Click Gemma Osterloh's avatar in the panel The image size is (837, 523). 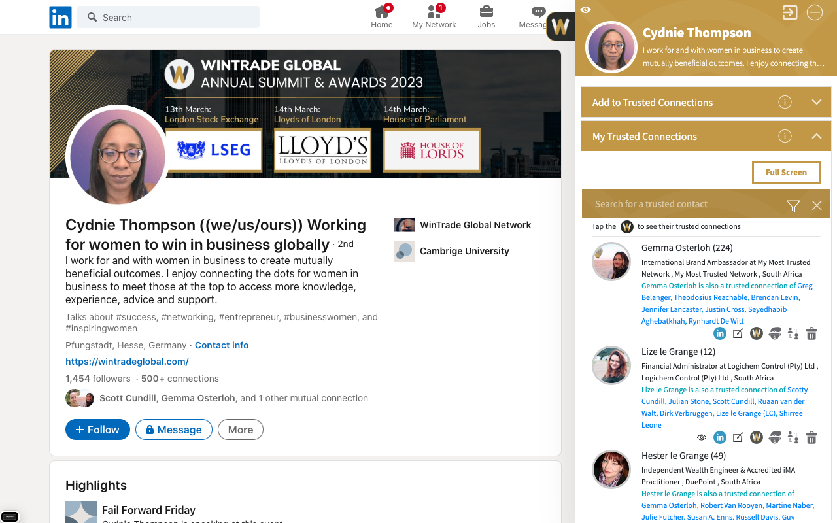pos(611,261)
